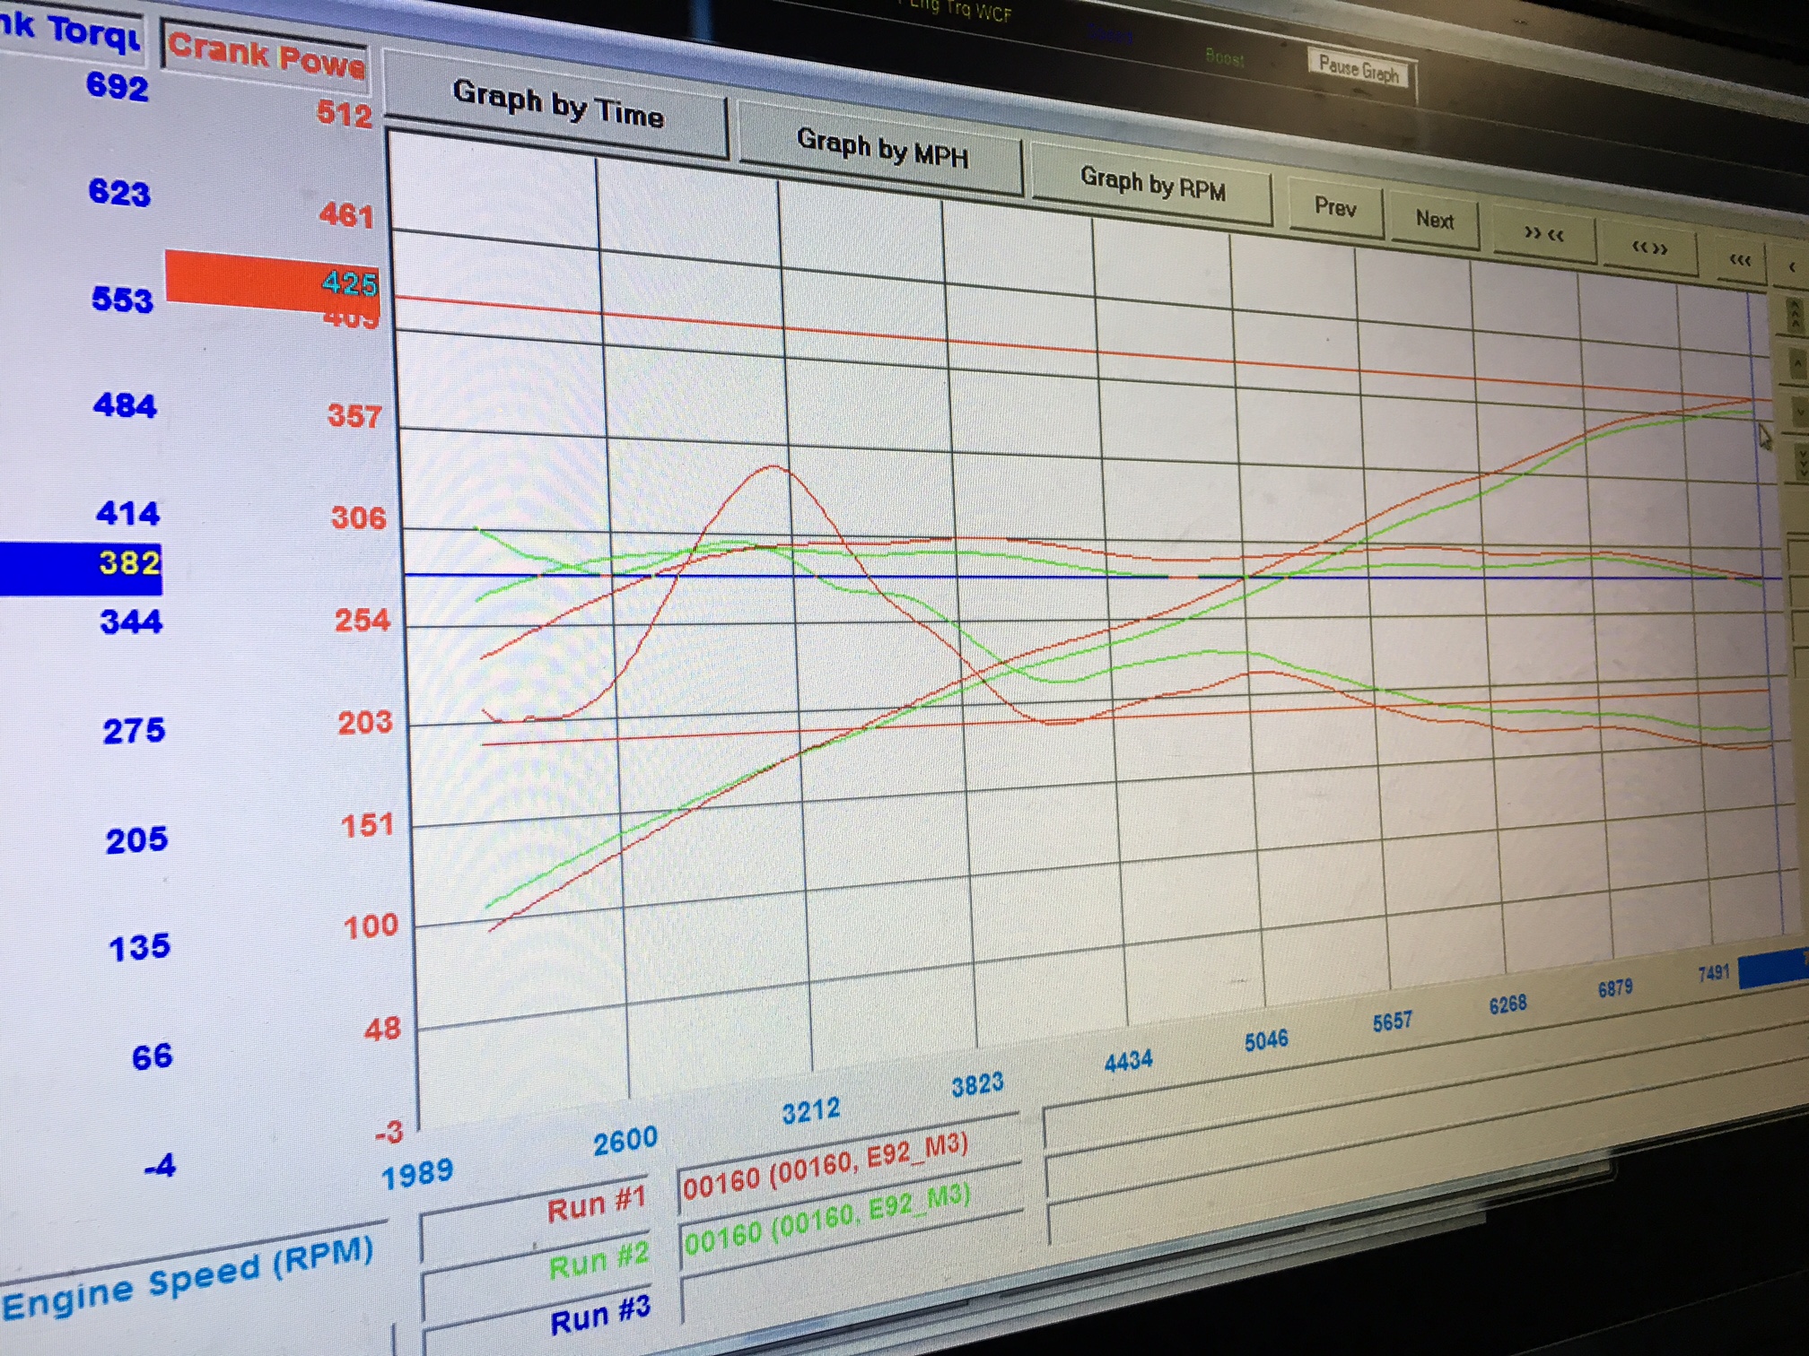Click the triple up-arrow vertical shift button
The width and height of the screenshot is (1809, 1356).
pos(1794,316)
